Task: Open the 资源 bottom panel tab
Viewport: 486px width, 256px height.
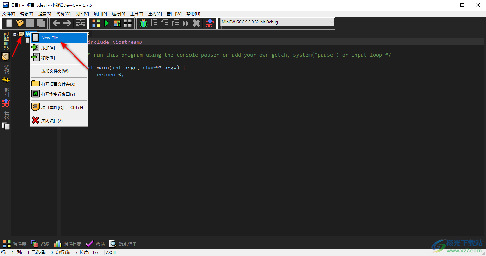Action: coord(40,244)
